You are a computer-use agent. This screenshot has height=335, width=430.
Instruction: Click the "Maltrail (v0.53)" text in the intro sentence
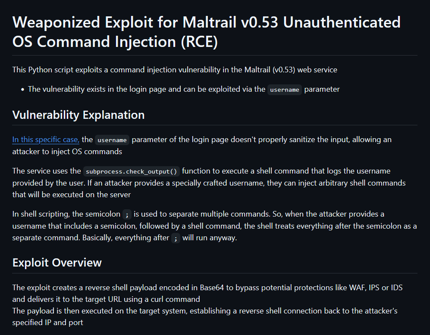270,70
